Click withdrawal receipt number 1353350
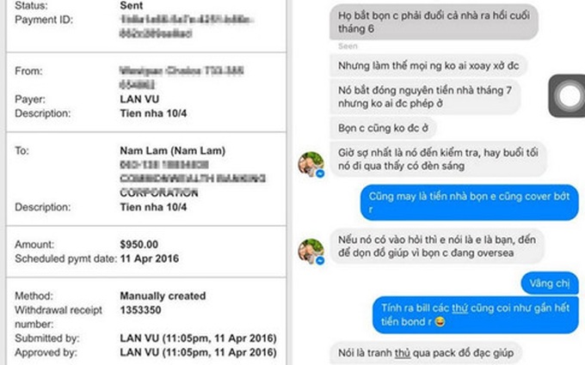Viewport: 585px width, 365px height. 140,310
